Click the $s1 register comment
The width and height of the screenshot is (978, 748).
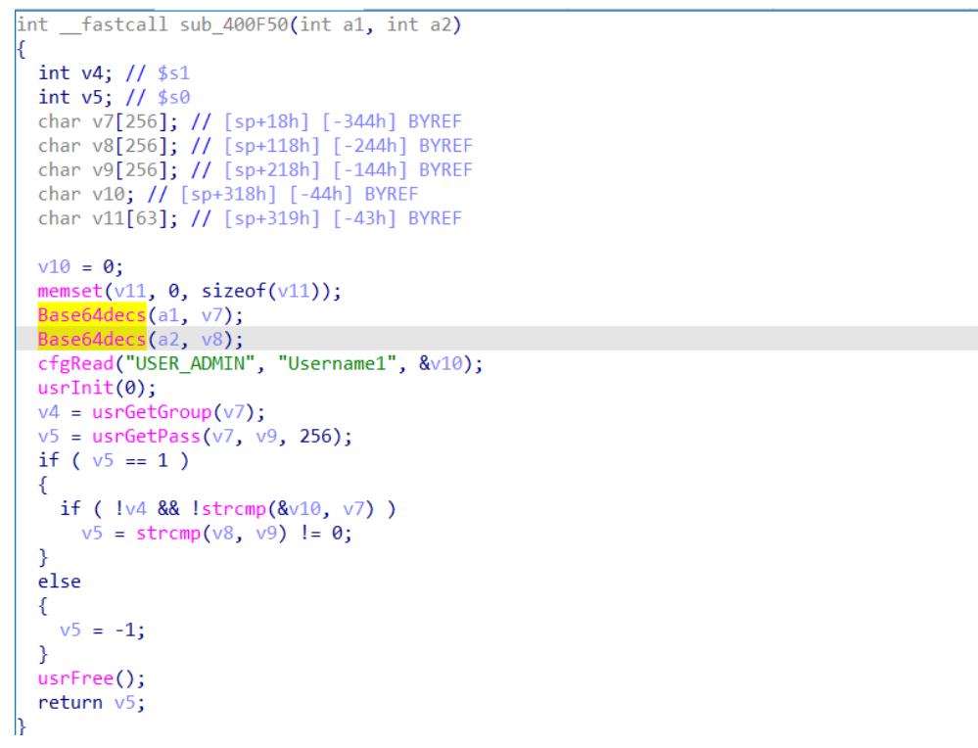click(x=173, y=73)
